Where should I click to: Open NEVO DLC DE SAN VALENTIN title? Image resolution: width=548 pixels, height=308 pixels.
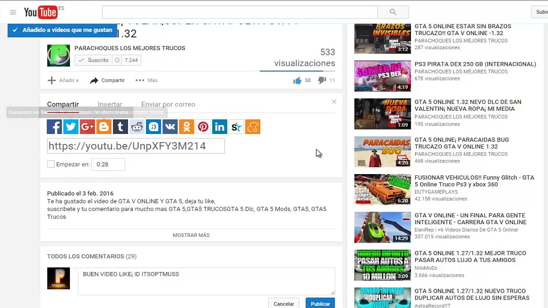(x=468, y=105)
